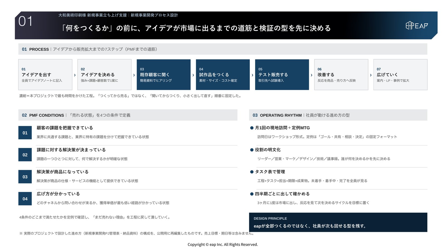The width and height of the screenshot is (446, 250).
Task: Click subtext 取引先へ試験導入
Action: 271,81
